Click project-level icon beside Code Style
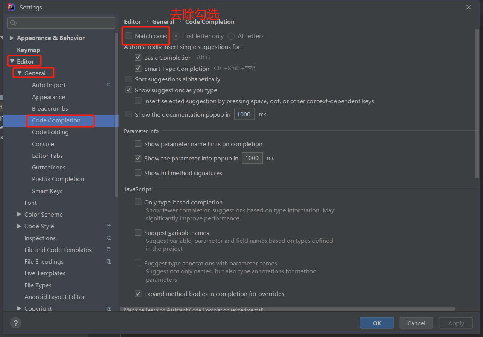 tap(109, 226)
